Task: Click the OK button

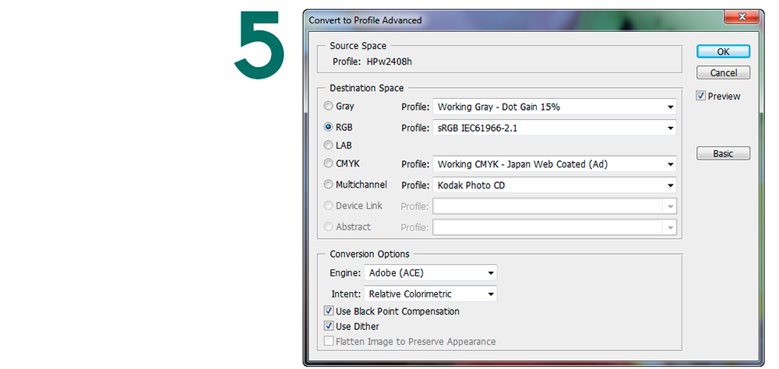Action: [x=723, y=51]
